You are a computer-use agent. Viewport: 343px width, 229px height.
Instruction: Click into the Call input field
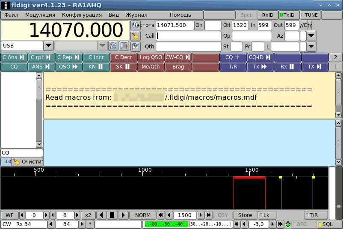tap(189, 36)
